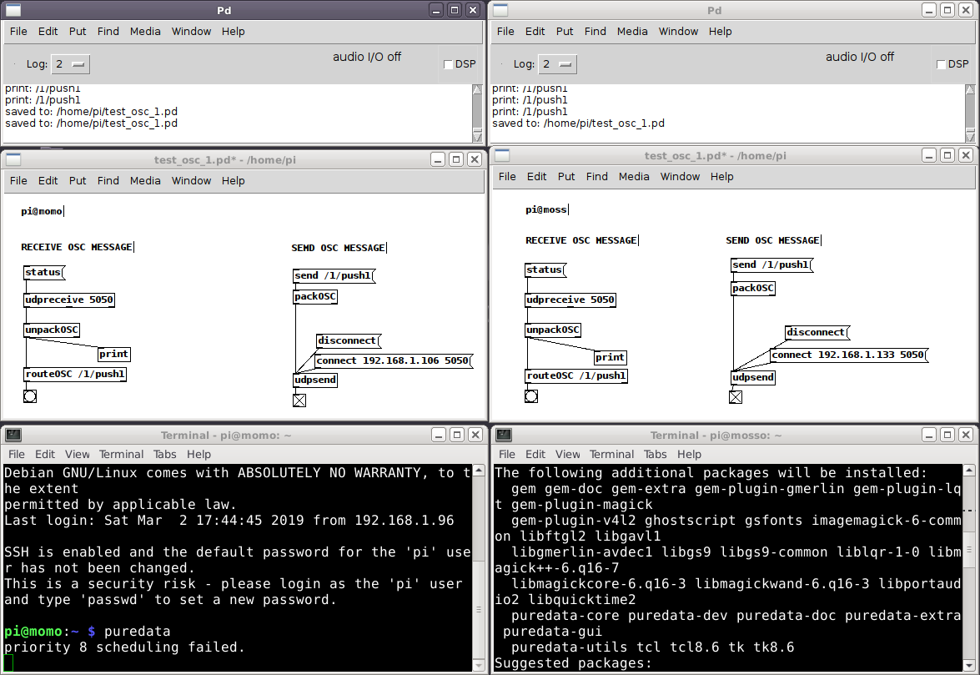Click the terminal icon in pi@momo title bar

(x=13, y=435)
